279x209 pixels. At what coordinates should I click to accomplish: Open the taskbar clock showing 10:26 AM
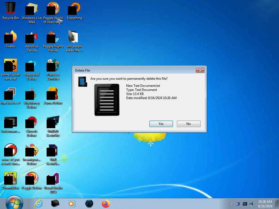265,204
